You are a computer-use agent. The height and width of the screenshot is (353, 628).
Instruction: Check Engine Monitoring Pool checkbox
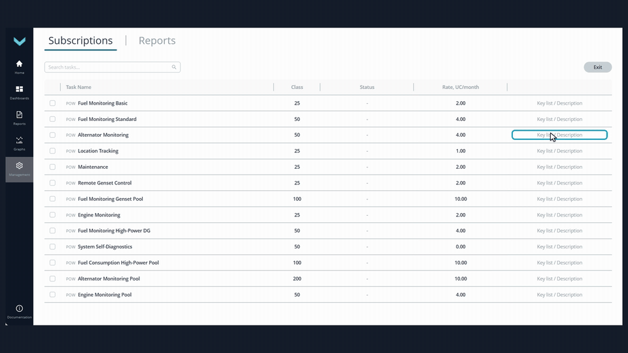[52, 295]
